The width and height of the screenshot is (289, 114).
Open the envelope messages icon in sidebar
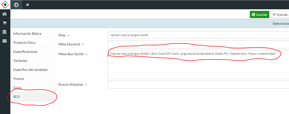[5, 41]
